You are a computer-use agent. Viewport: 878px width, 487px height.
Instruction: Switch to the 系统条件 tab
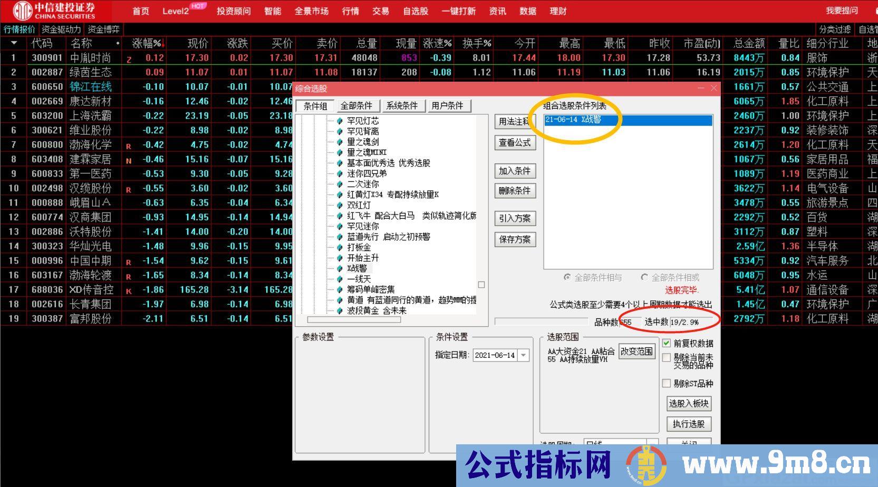(402, 105)
